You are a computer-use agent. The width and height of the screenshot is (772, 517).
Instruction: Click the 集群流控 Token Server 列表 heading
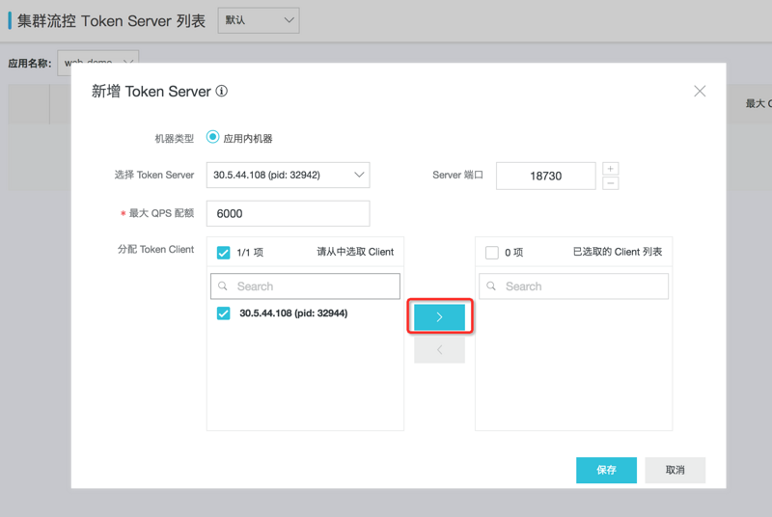pyautogui.click(x=111, y=20)
